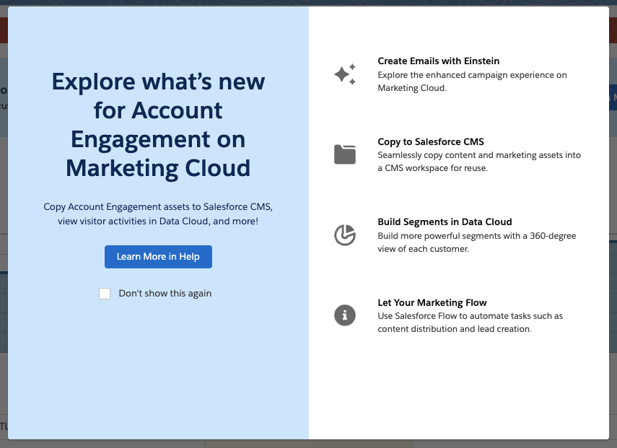
Task: Click the Einstein sparkles icon
Action: pyautogui.click(x=345, y=75)
